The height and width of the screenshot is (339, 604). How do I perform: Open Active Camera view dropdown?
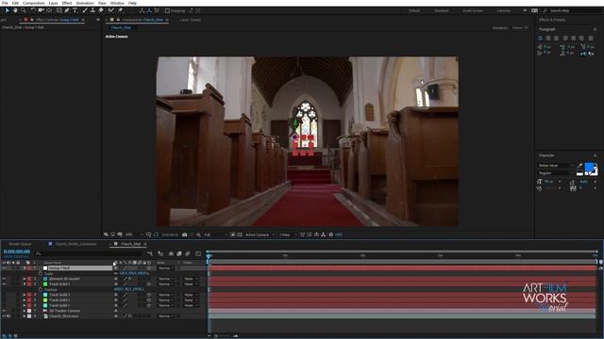tap(260, 234)
